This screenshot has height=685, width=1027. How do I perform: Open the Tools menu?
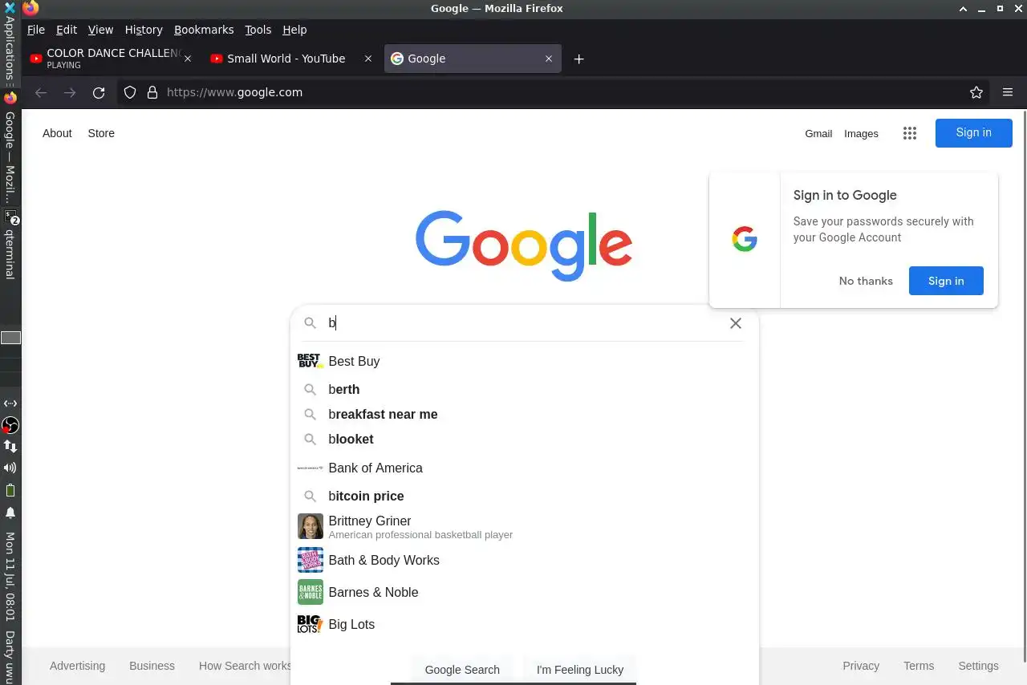pyautogui.click(x=258, y=30)
